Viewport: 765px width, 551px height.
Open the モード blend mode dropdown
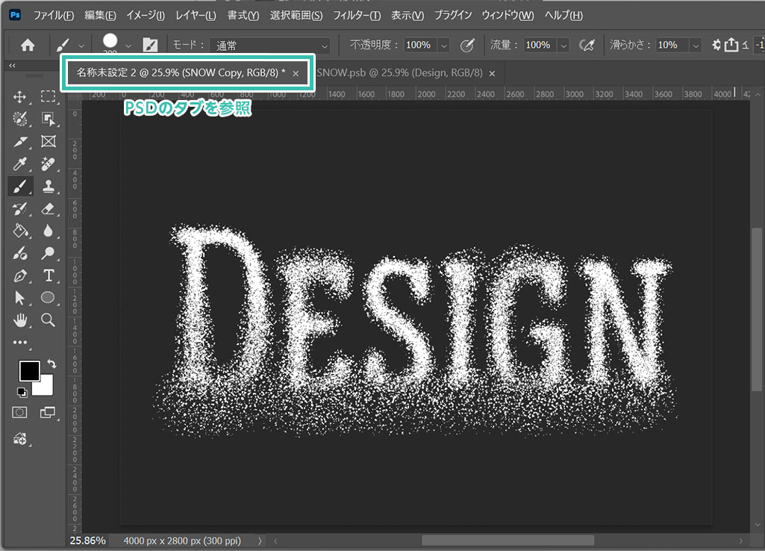270,46
